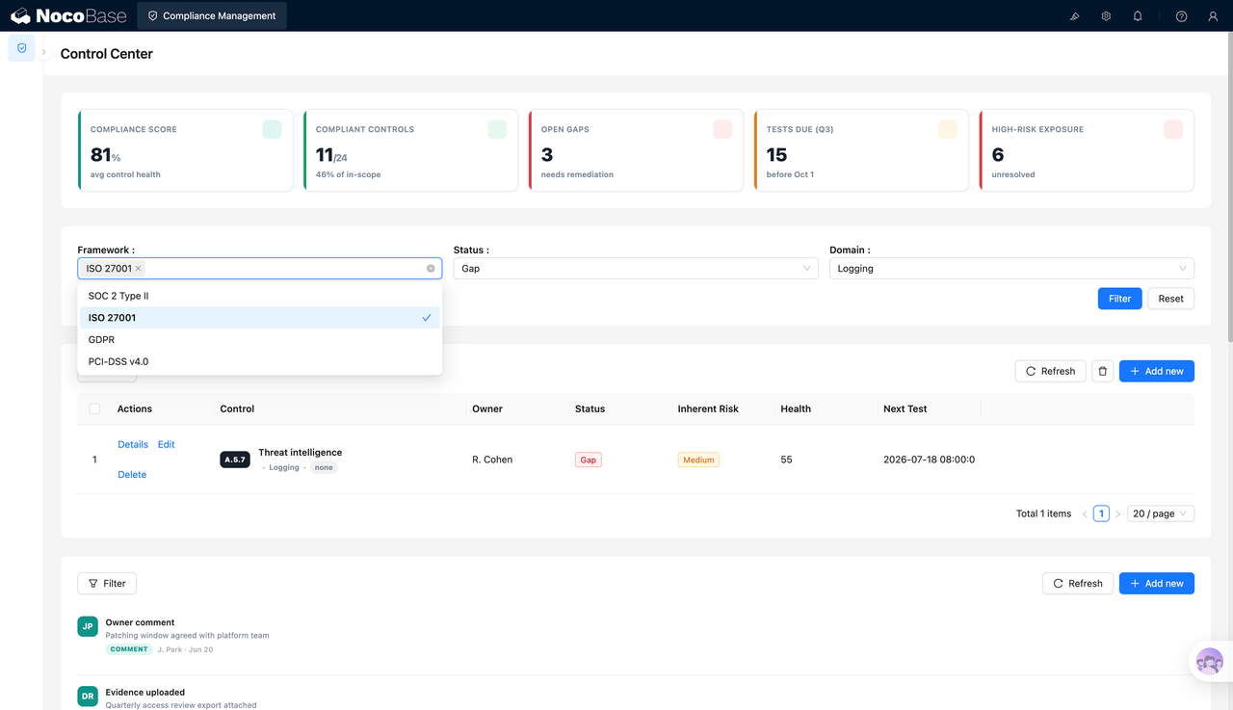Image resolution: width=1233 pixels, height=710 pixels.
Task: Click the Inherent Risk column header
Action: coord(708,408)
